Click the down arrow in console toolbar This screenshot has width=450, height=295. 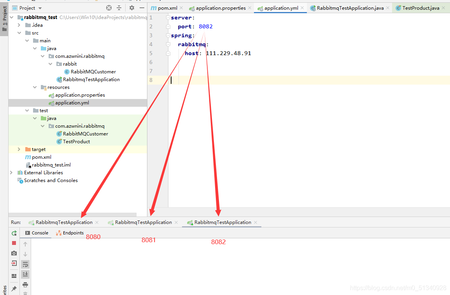pos(25,254)
